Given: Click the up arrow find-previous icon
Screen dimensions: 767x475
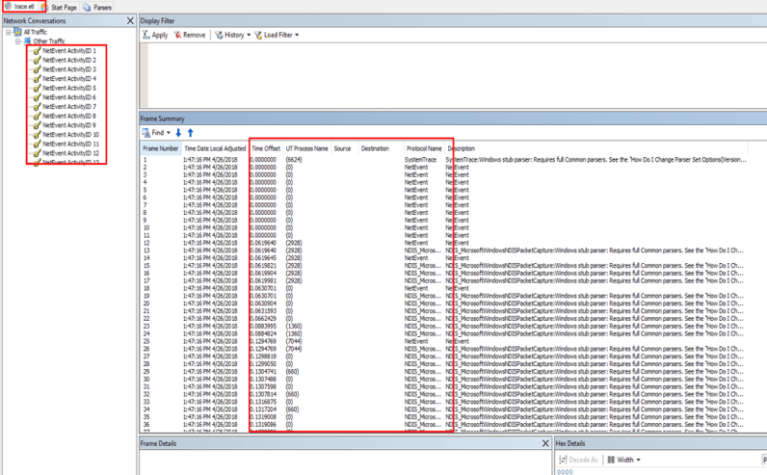Looking at the screenshot, I should coord(190,132).
